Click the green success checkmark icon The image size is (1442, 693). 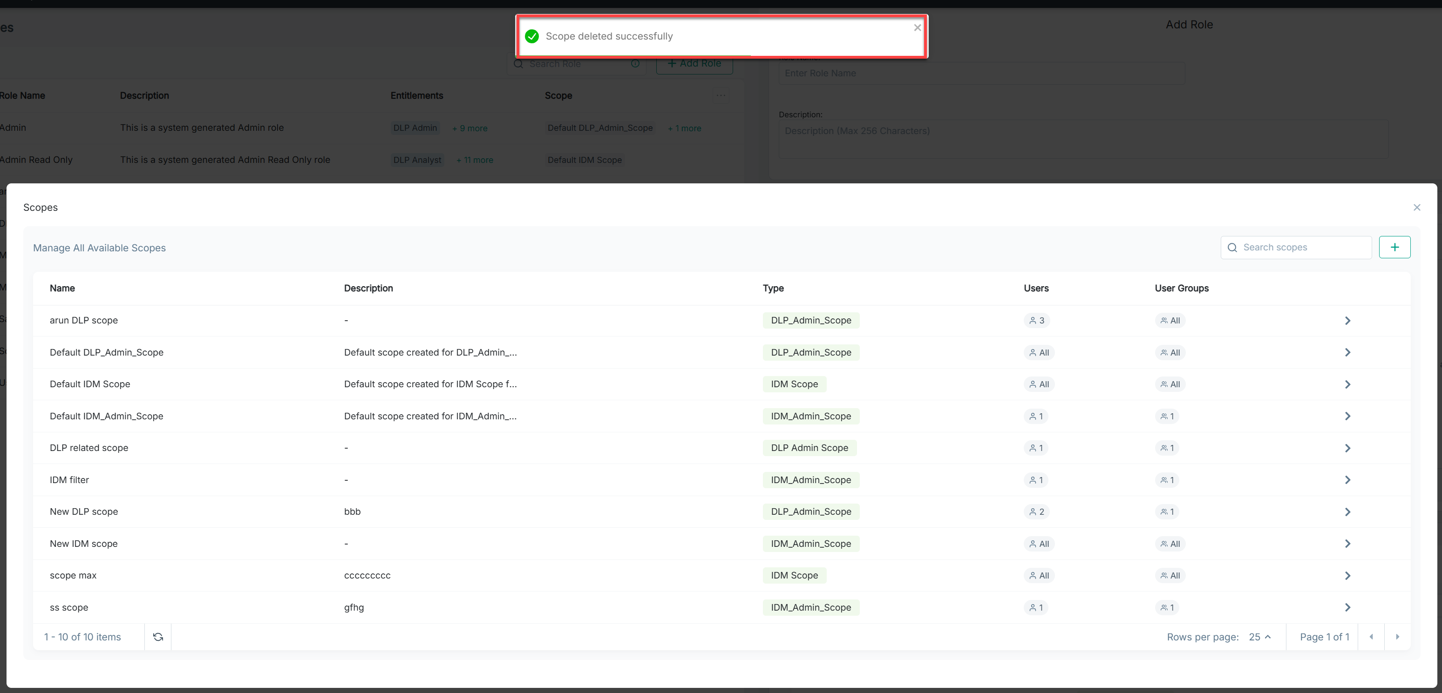(x=532, y=36)
